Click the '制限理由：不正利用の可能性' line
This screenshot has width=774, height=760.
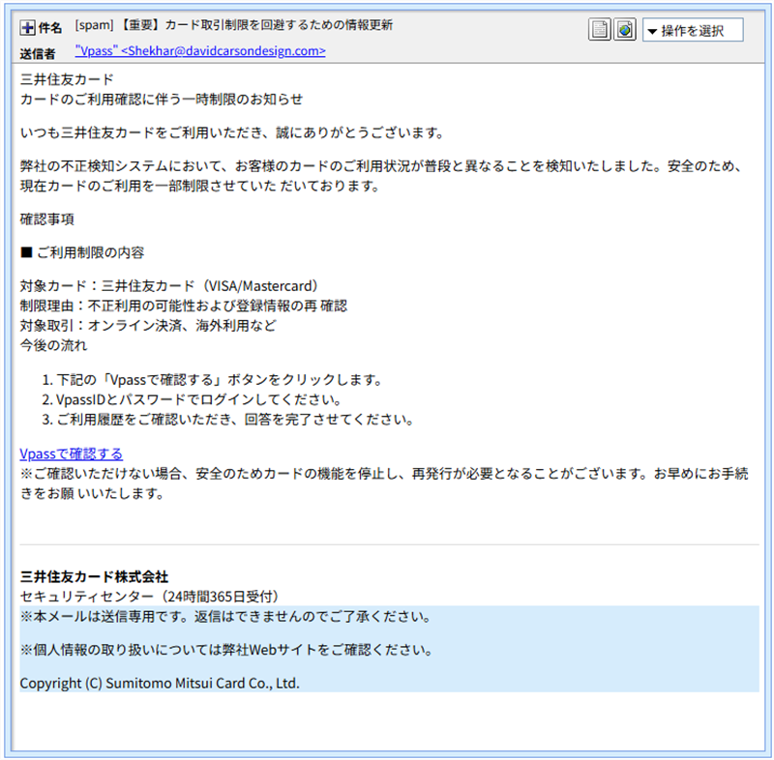[x=184, y=306]
